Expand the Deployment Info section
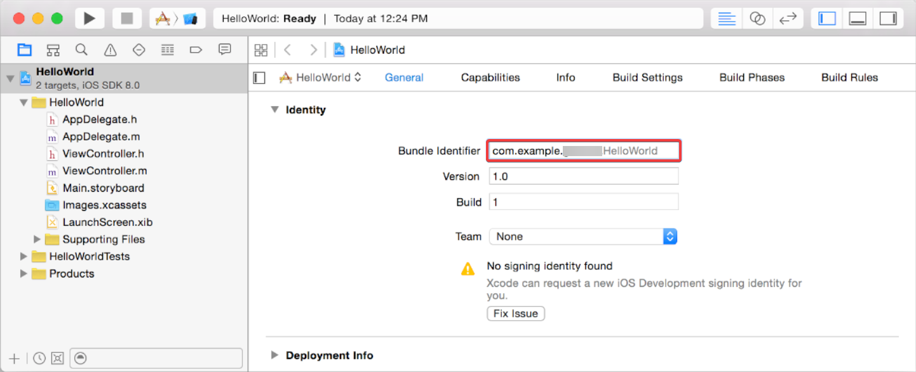 (274, 355)
